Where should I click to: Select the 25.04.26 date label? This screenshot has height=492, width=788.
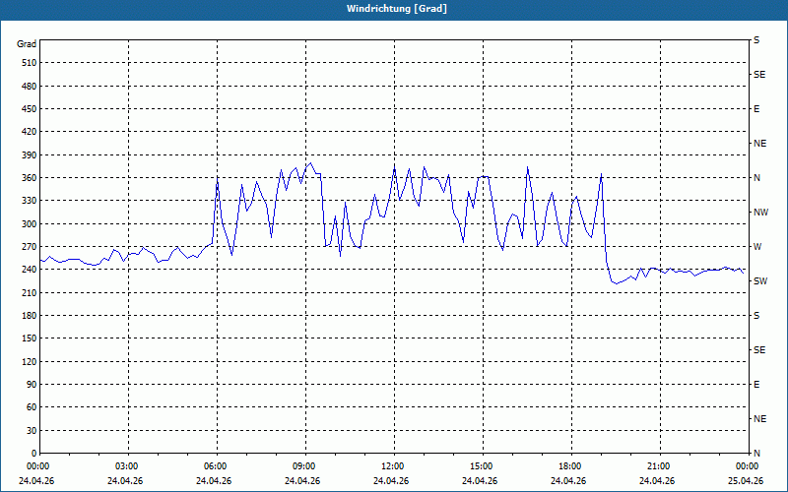pyautogui.click(x=746, y=481)
